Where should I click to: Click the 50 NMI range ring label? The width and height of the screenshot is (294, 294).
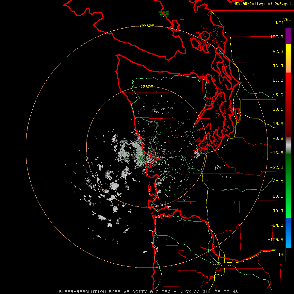(x=147, y=87)
